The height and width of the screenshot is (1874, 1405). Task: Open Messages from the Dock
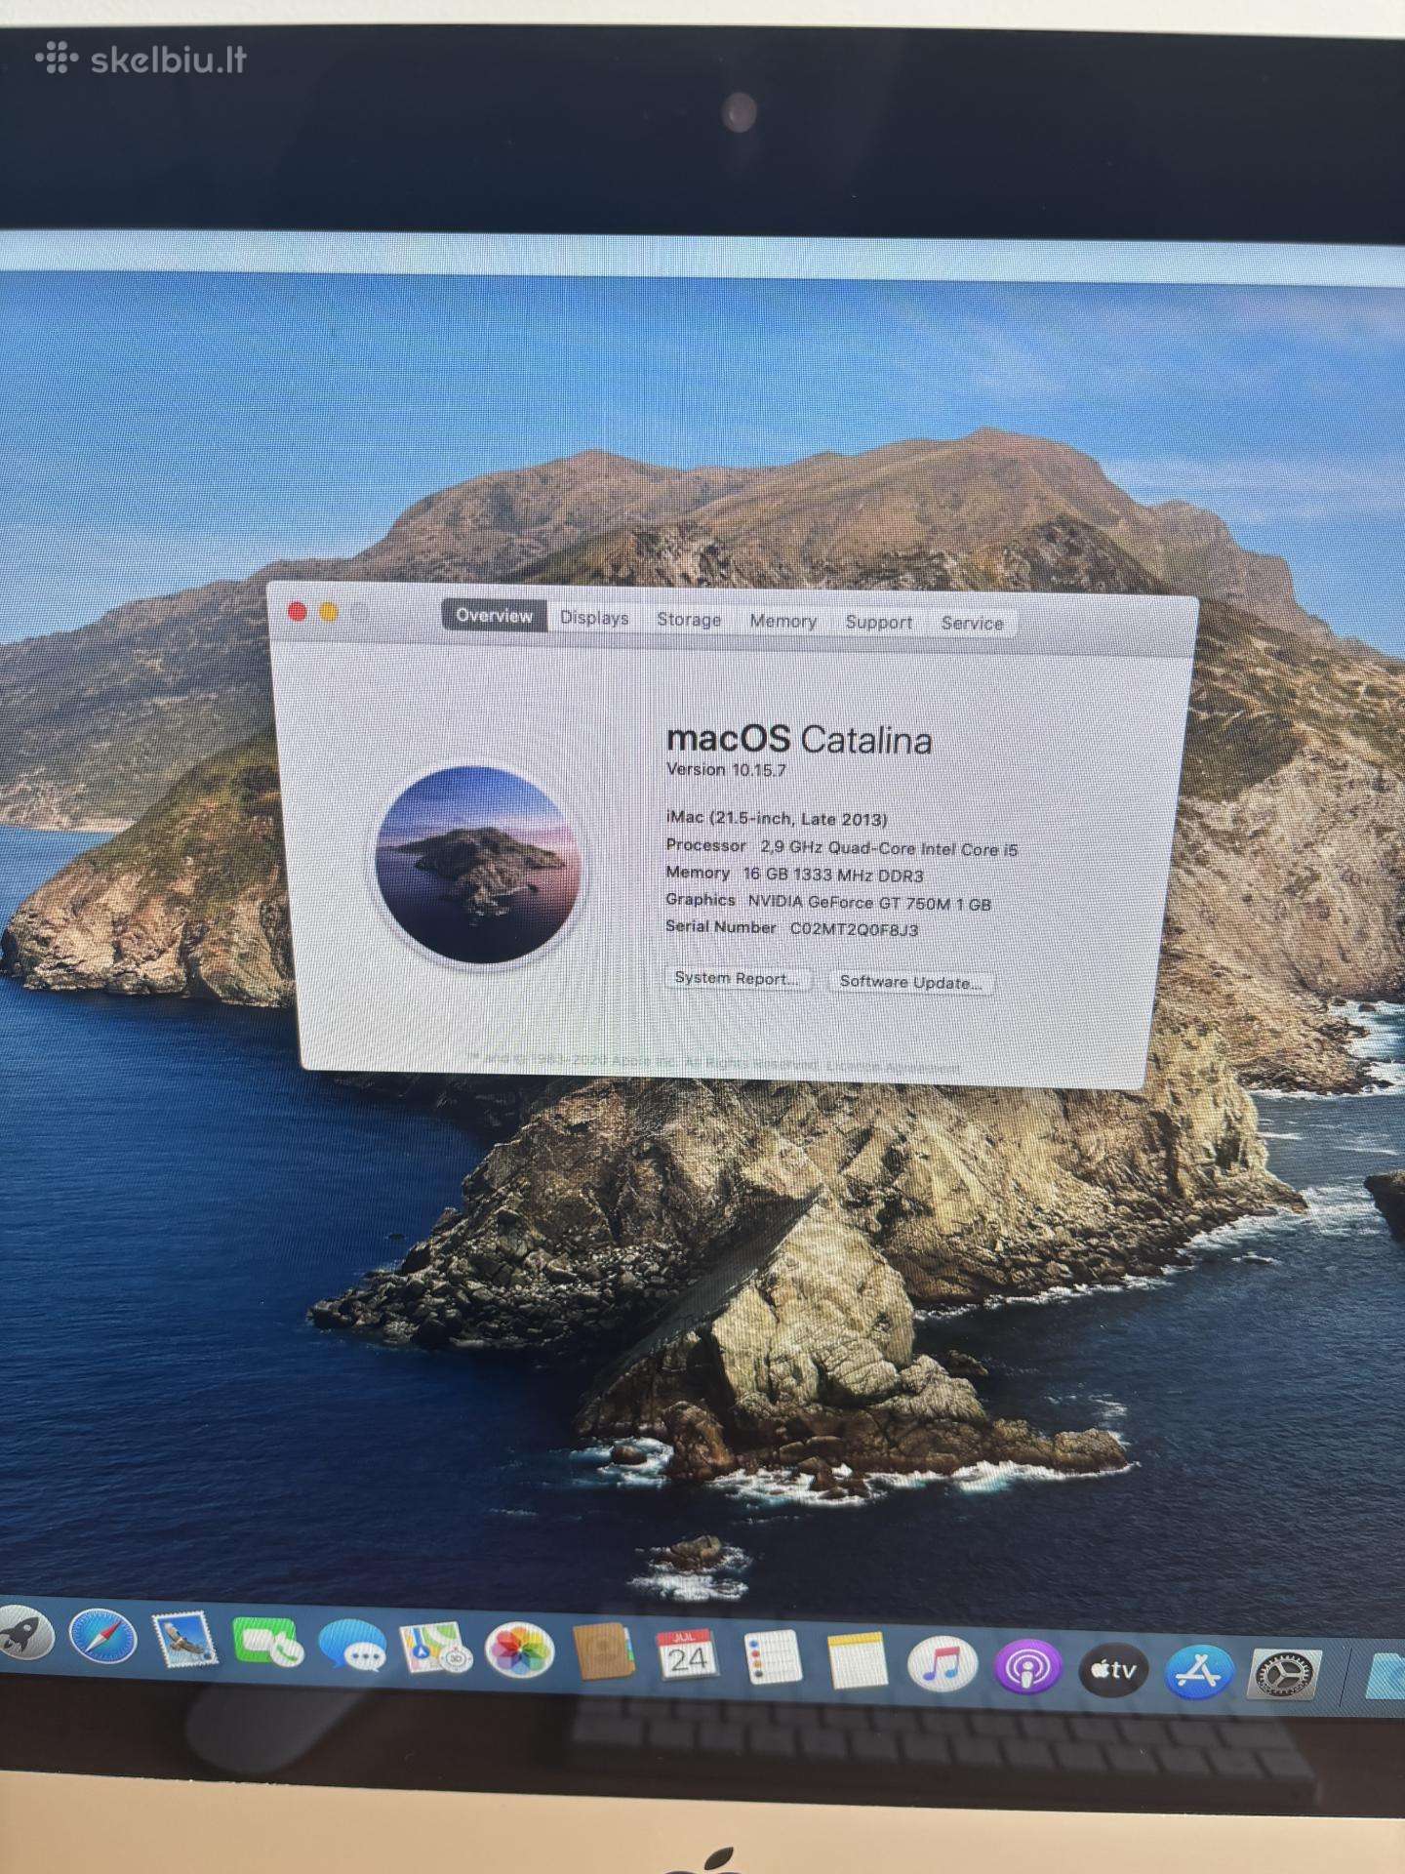coord(351,1648)
